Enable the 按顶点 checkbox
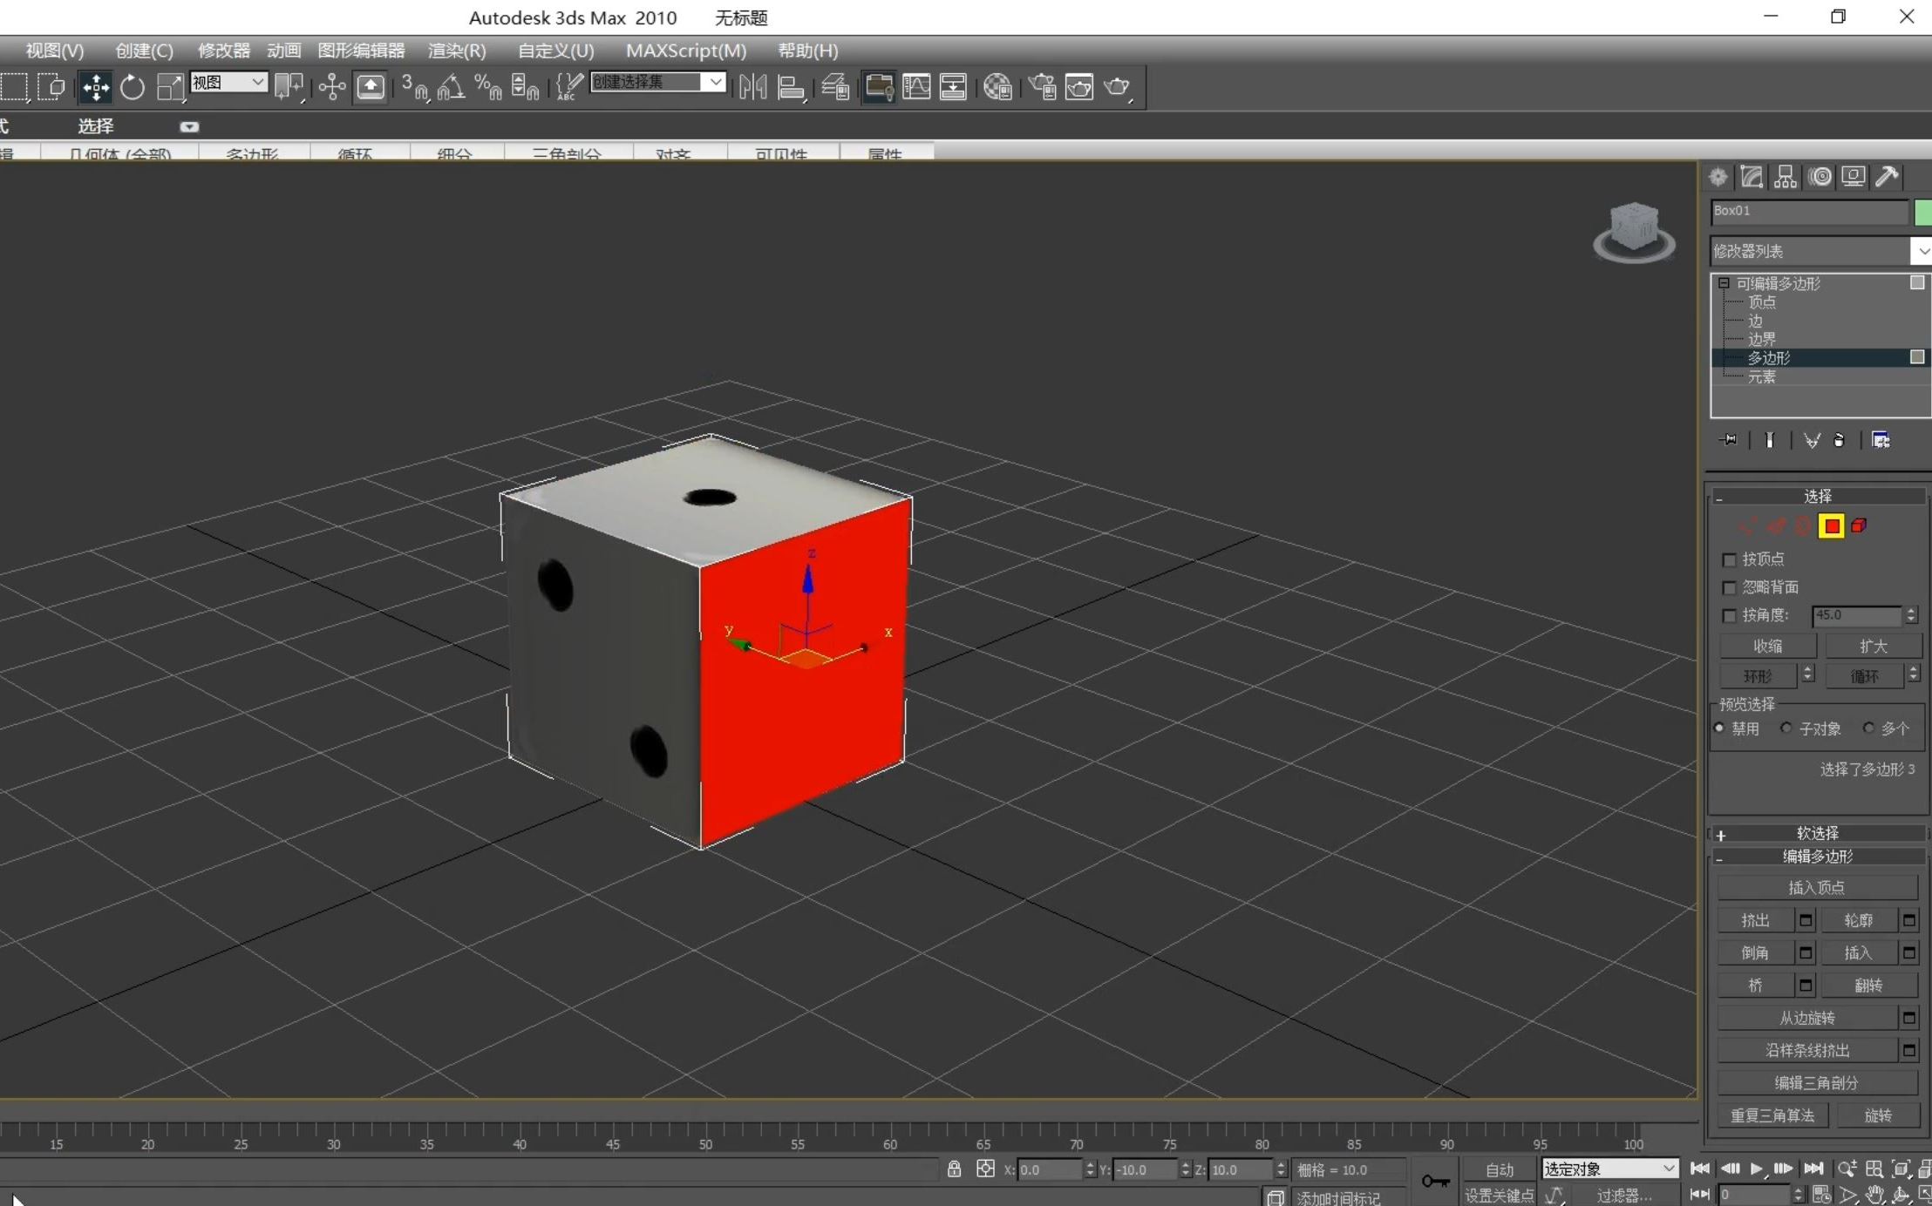Screen dimensions: 1932x1206 [1730, 559]
